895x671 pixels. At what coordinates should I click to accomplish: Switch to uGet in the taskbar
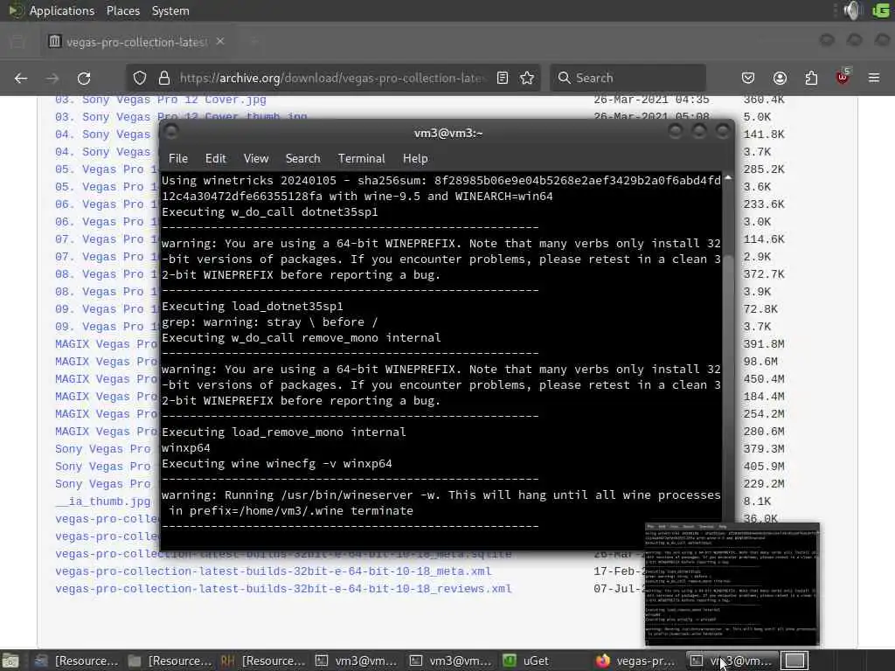coord(526,661)
